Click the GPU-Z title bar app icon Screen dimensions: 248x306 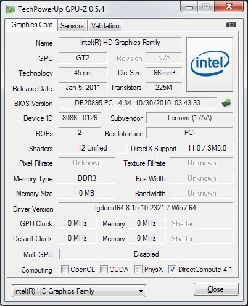click(10, 9)
